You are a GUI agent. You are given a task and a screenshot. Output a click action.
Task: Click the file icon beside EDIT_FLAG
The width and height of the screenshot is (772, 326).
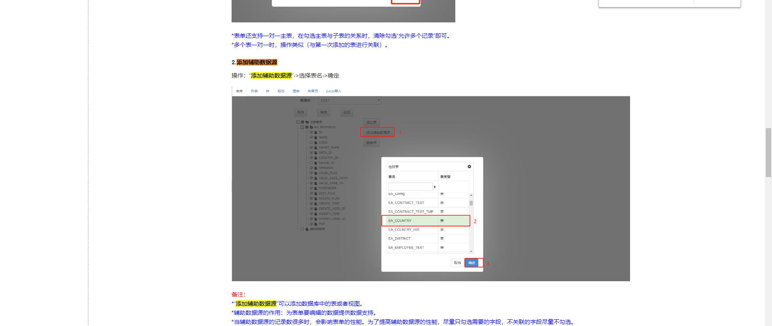point(316,193)
